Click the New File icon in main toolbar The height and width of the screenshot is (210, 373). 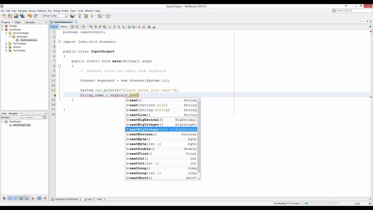click(x=4, y=16)
